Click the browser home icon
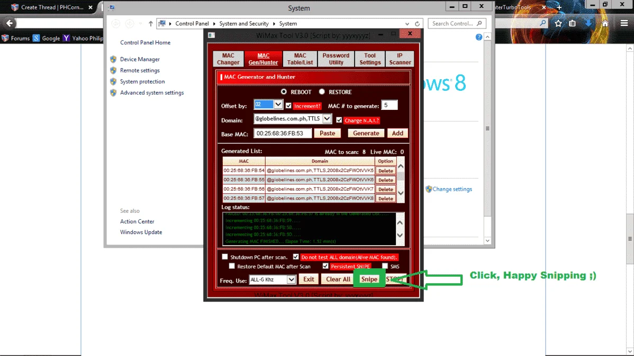This screenshot has height=356, width=634. tap(605, 23)
